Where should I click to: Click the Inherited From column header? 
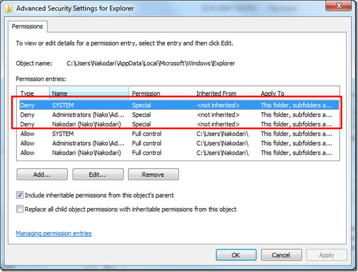pyautogui.click(x=225, y=94)
